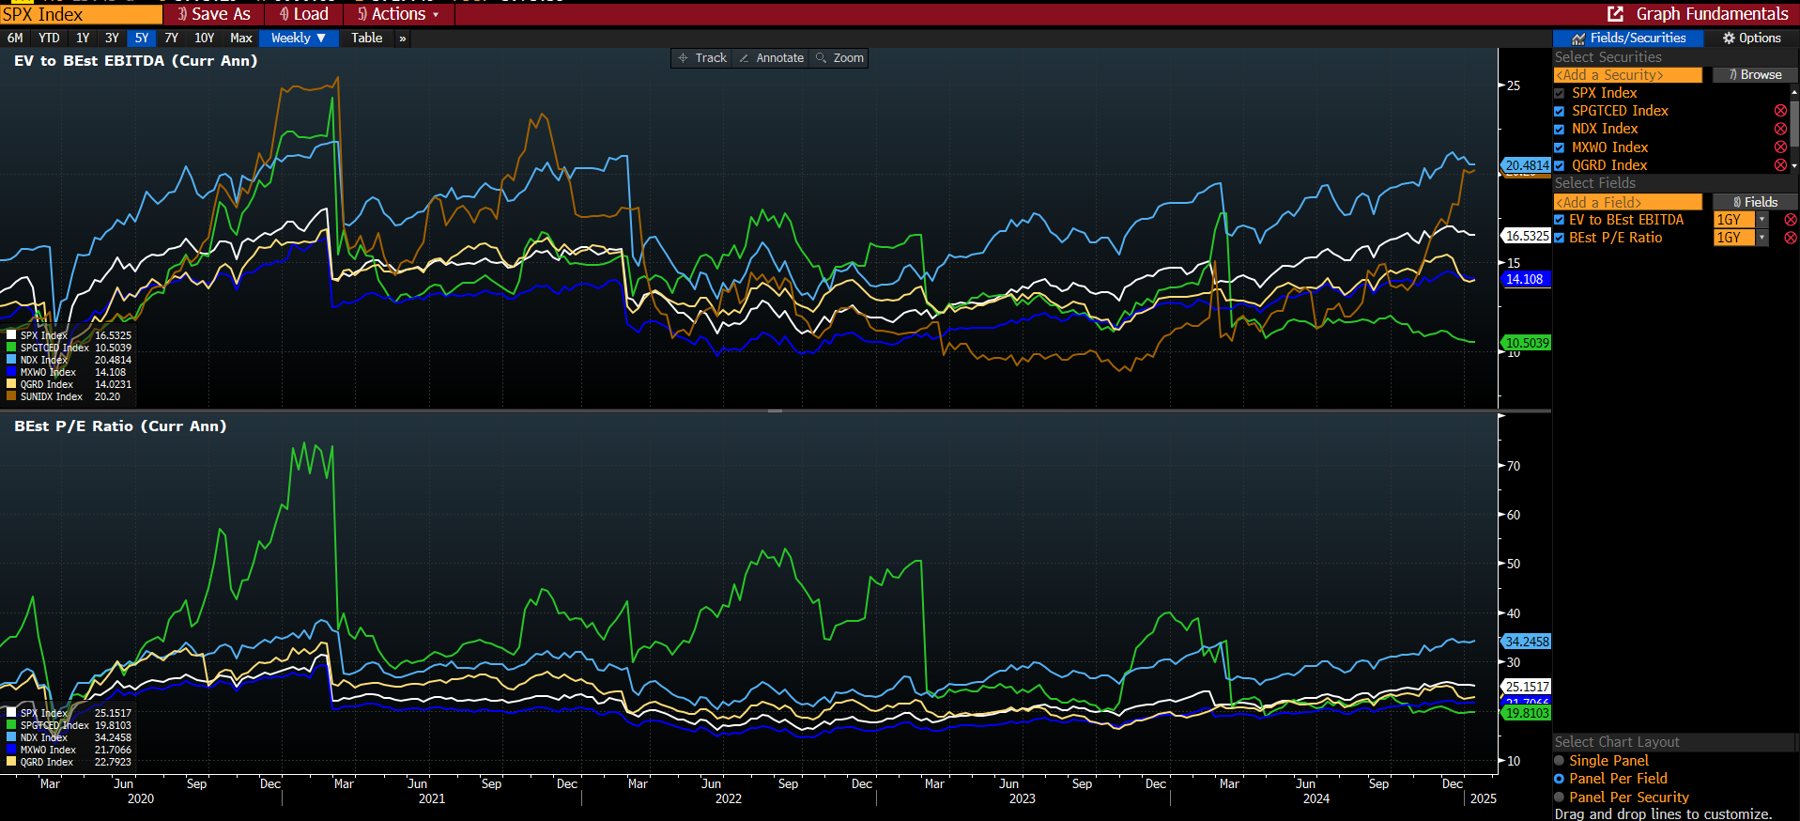Switch to the 10Y time range tab
The image size is (1800, 821).
(x=204, y=39)
